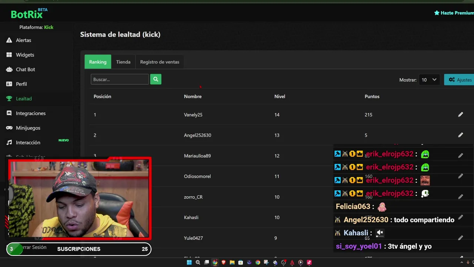Click Hazte Premium link
Viewport: 474px width, 267px height.
click(x=454, y=13)
